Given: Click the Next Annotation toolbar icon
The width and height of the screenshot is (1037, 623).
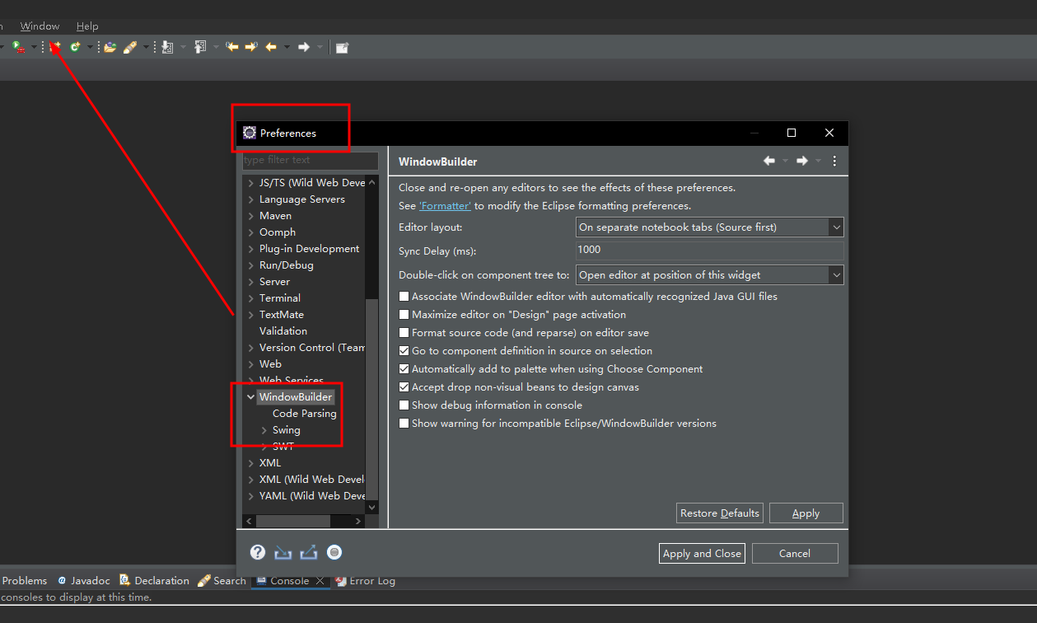Looking at the screenshot, I should (167, 47).
